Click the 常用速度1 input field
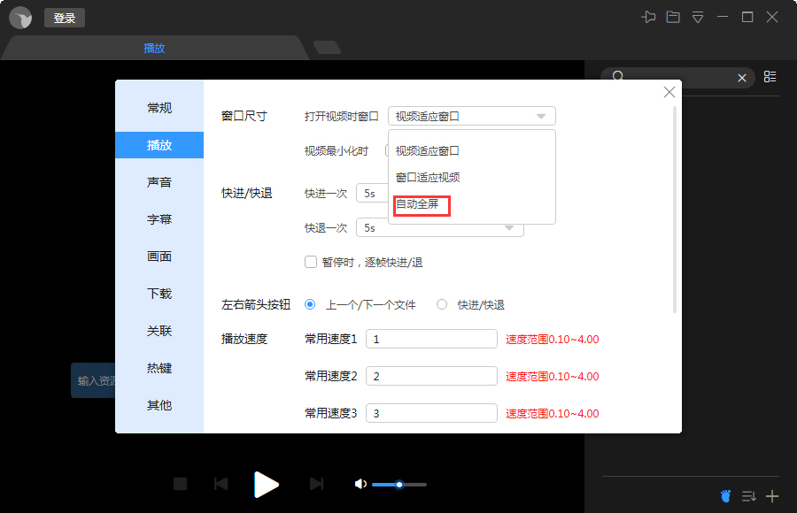The height and width of the screenshot is (513, 797). point(431,339)
